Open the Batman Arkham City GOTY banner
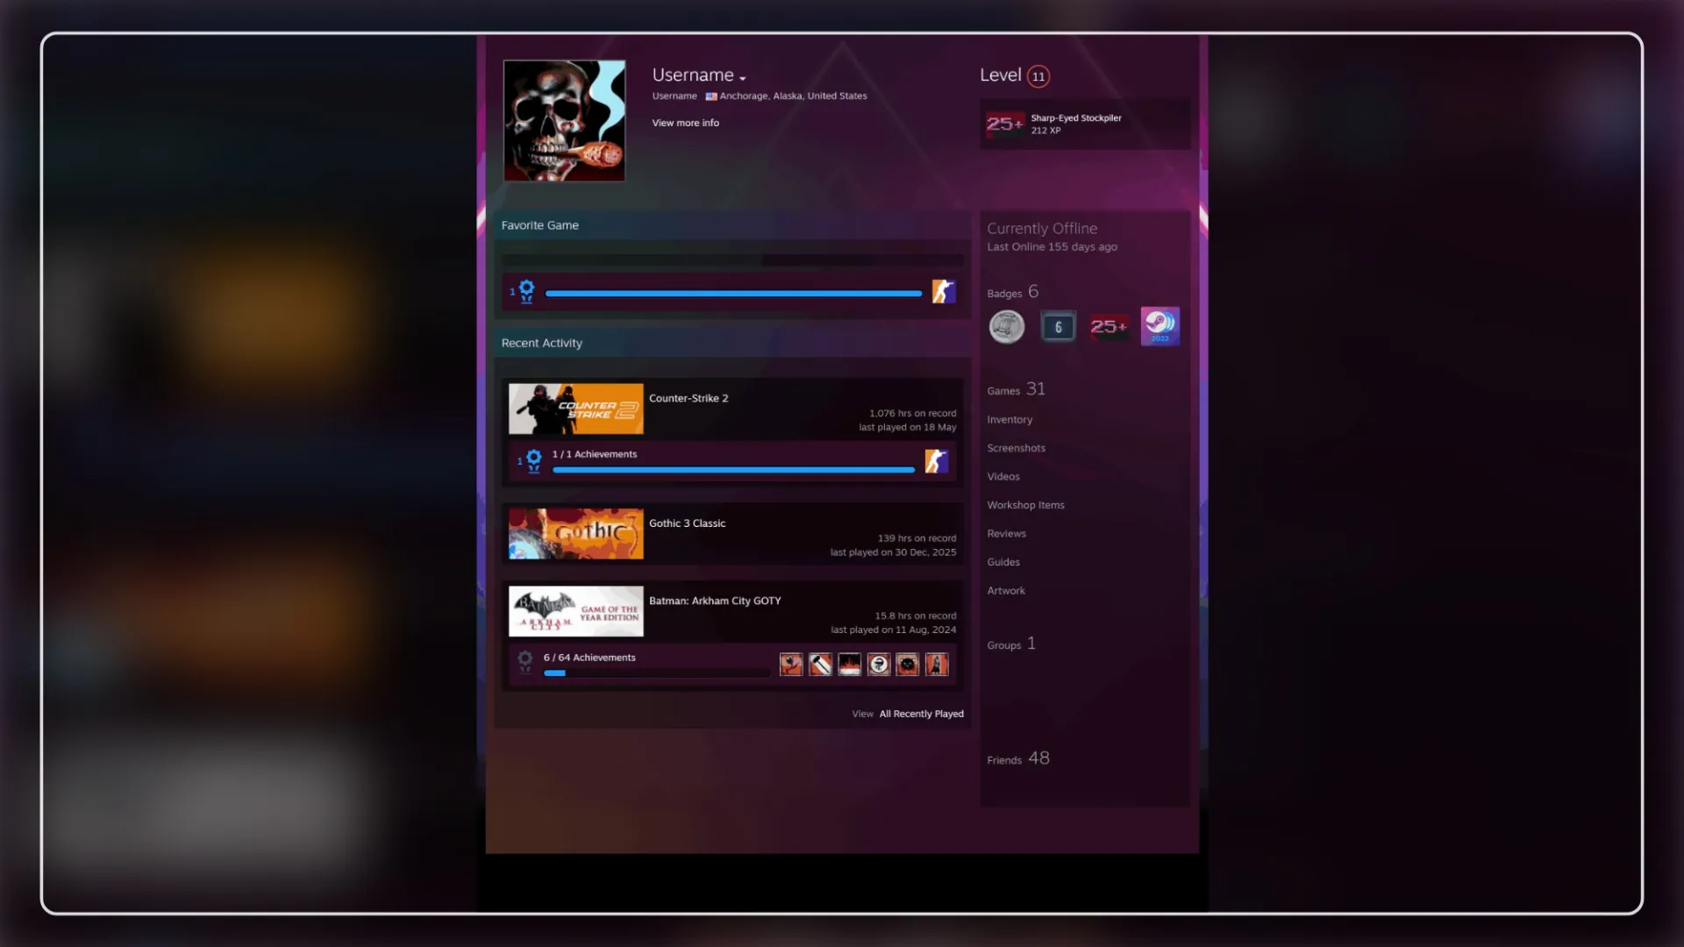 (x=575, y=611)
